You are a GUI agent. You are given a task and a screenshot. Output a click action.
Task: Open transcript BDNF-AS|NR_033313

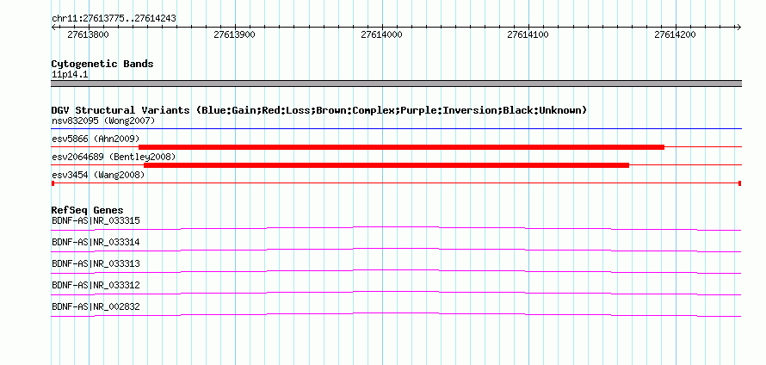(96, 264)
